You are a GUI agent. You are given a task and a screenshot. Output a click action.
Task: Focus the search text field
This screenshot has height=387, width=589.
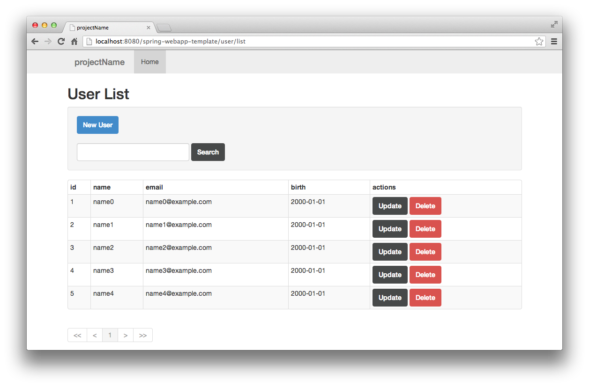tap(133, 152)
